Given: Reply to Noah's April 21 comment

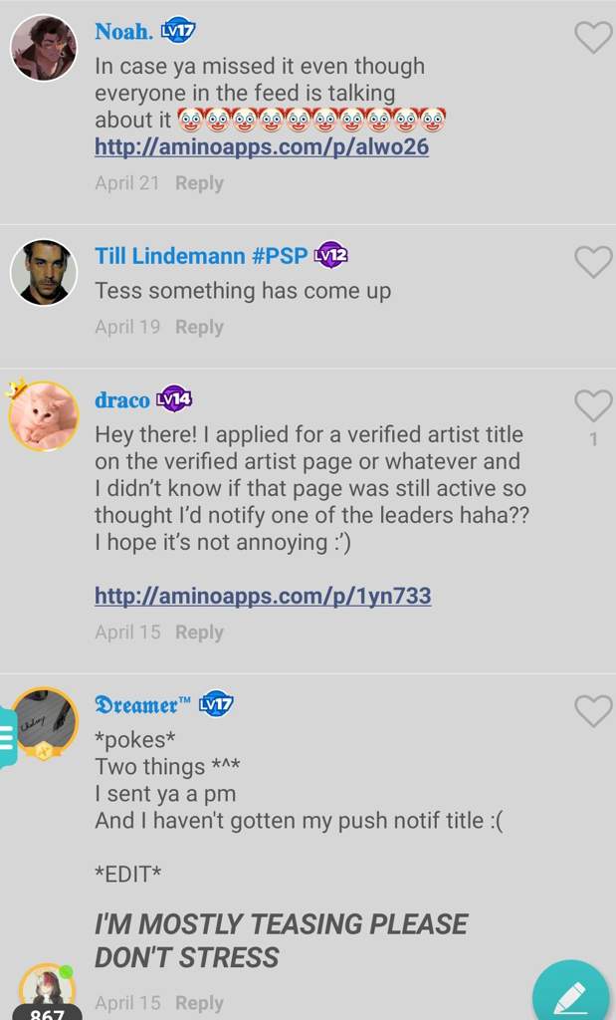Looking at the screenshot, I should point(199,183).
